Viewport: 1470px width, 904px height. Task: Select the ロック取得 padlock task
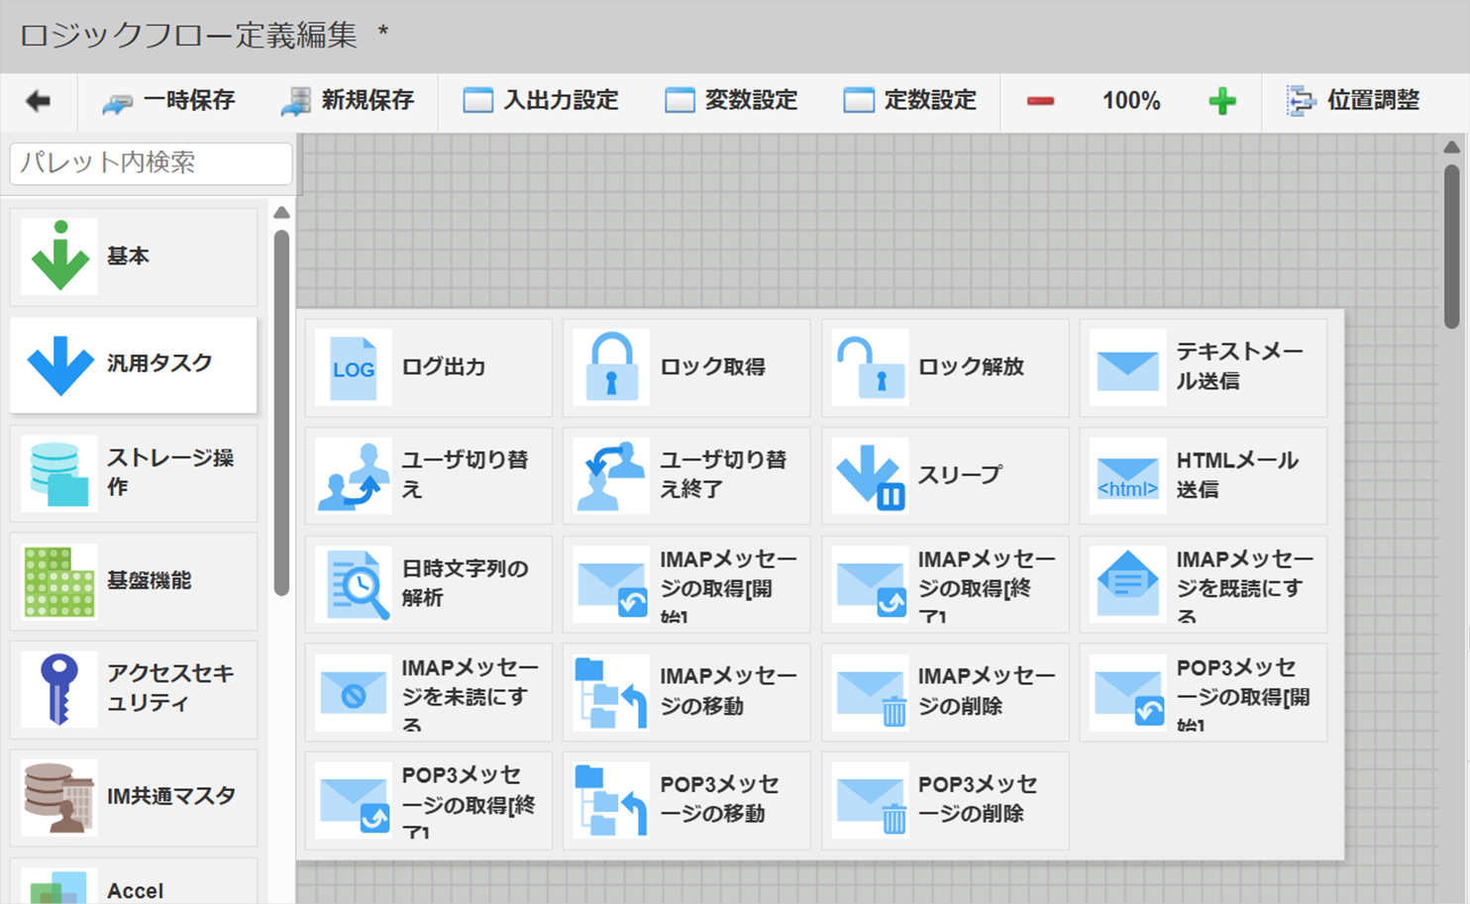(611, 367)
